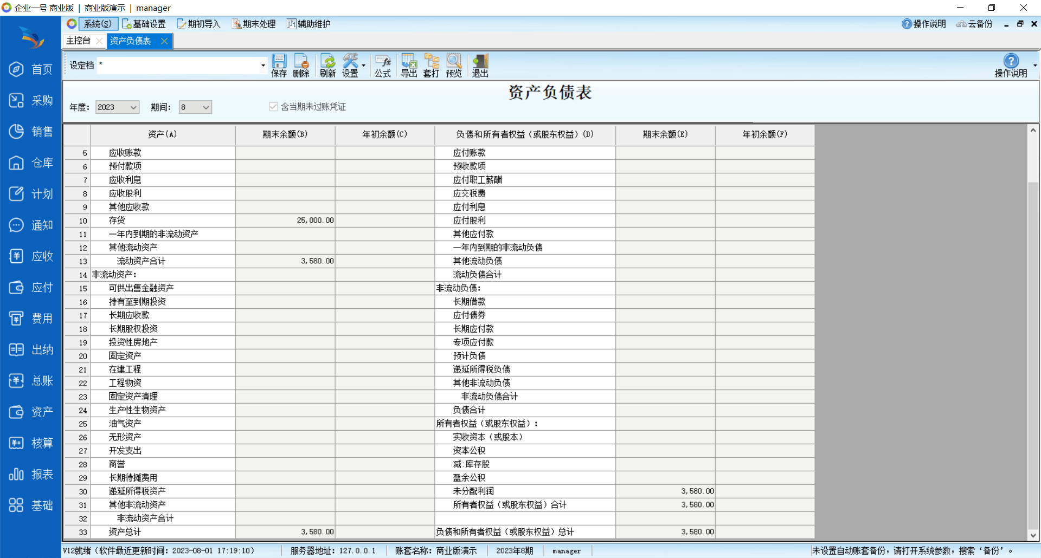Screen dimensions: 1041x558
Task: Open print Preview (预览) icon
Action: (453, 65)
